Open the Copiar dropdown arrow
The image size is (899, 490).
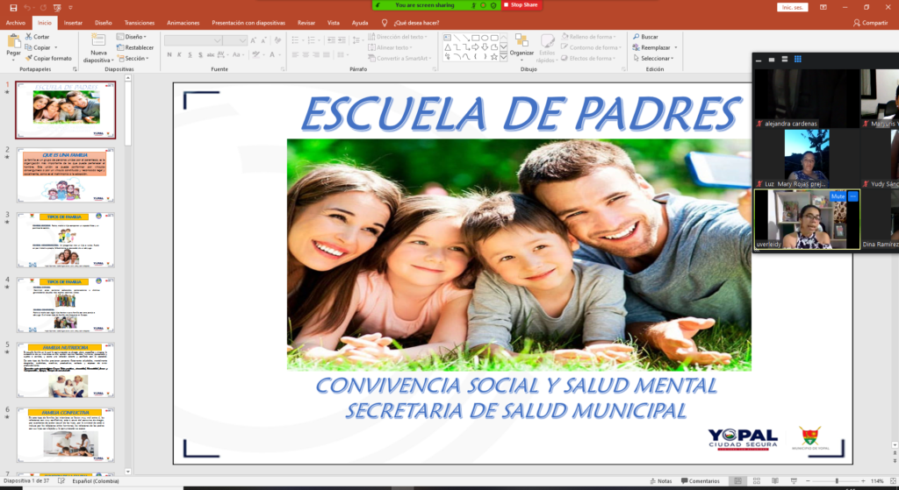tap(55, 47)
